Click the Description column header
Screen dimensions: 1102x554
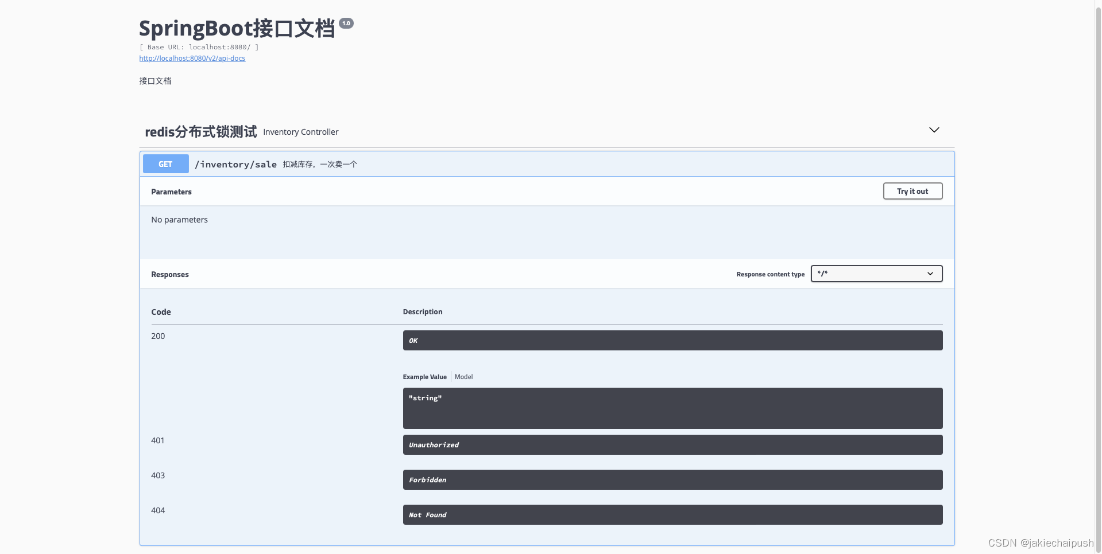423,312
